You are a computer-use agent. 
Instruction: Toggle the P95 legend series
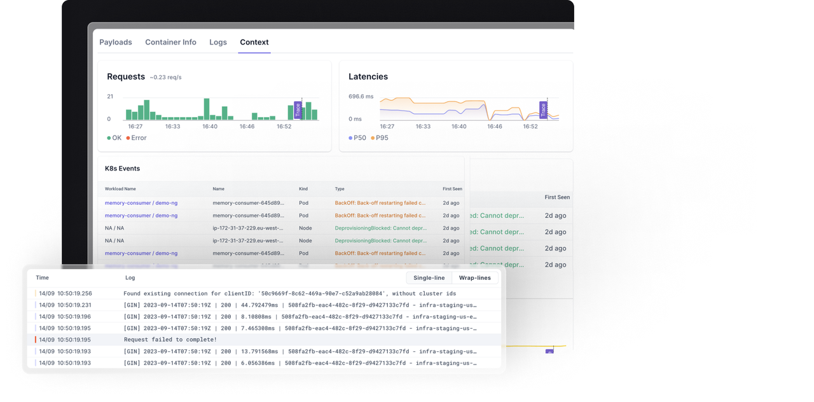[380, 138]
